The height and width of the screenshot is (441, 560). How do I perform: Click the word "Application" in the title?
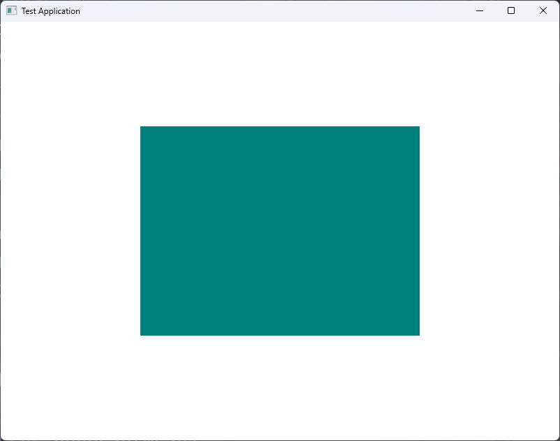[59, 11]
